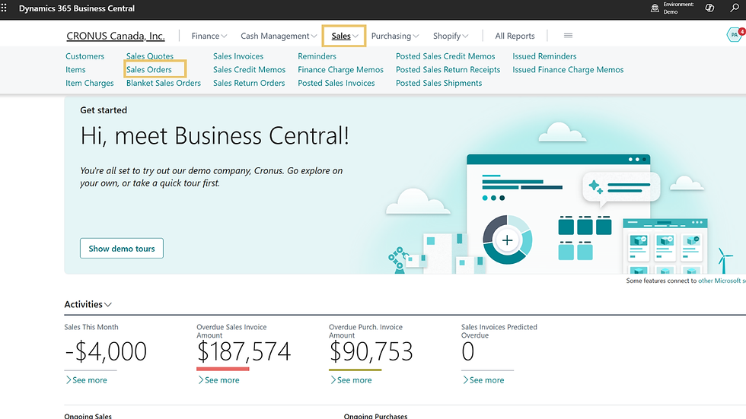Open the Copilot icon in top bar

709,8
